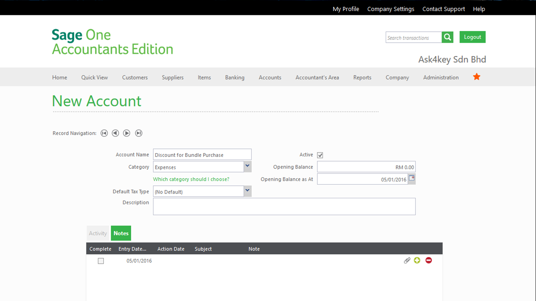Screen dimensions: 536x301
Task: Sort by Complete column header
Action: [100, 249]
